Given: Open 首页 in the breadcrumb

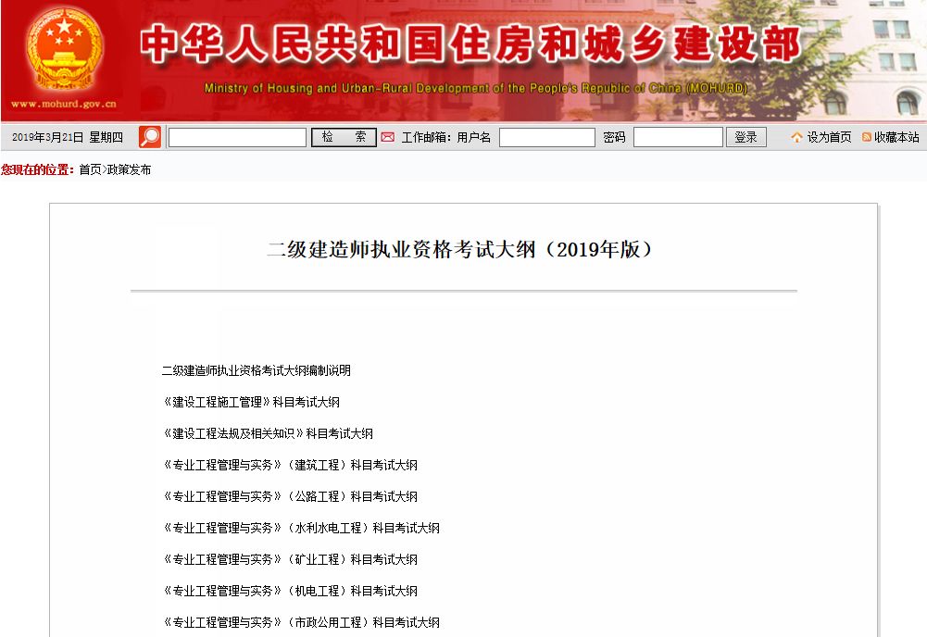Looking at the screenshot, I should click(90, 169).
